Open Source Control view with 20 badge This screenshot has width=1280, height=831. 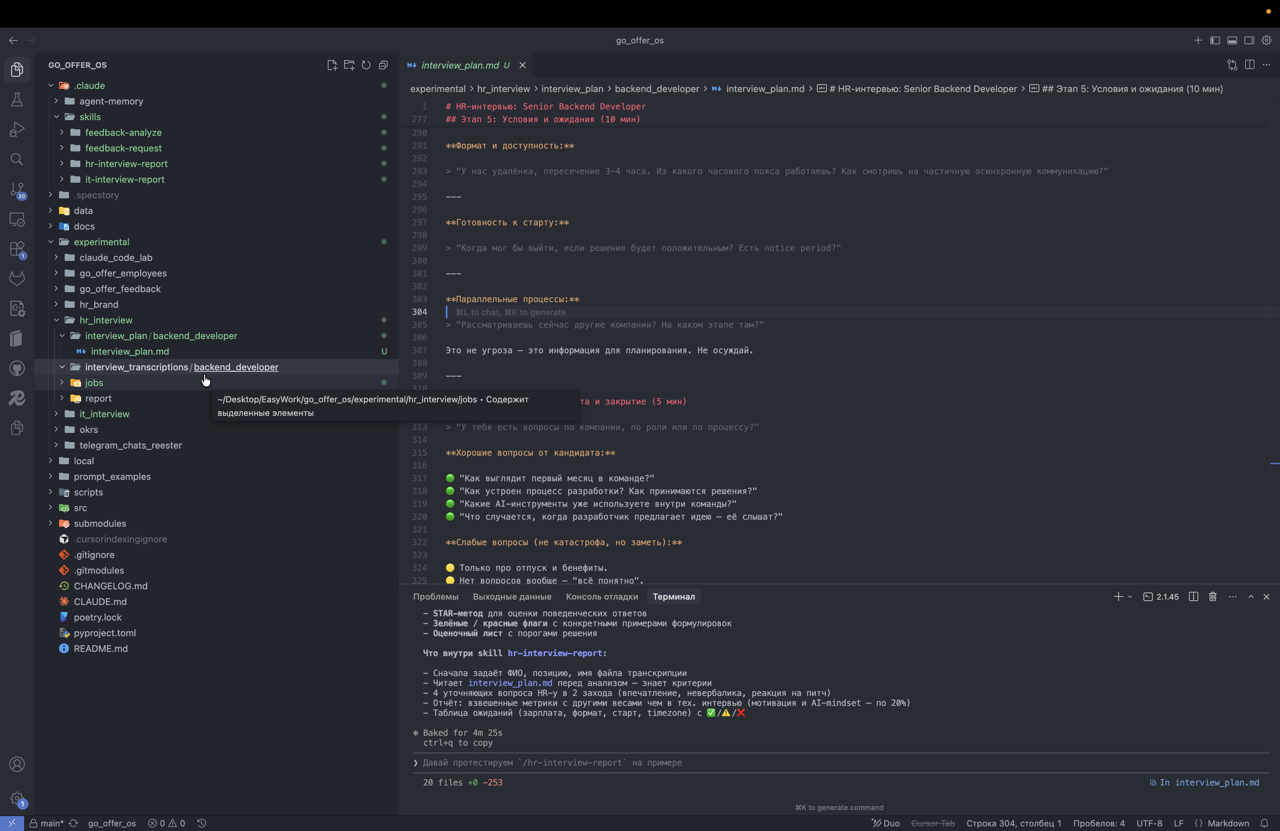click(17, 190)
